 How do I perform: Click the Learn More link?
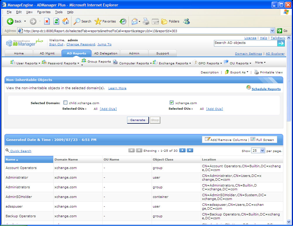(x=117, y=88)
